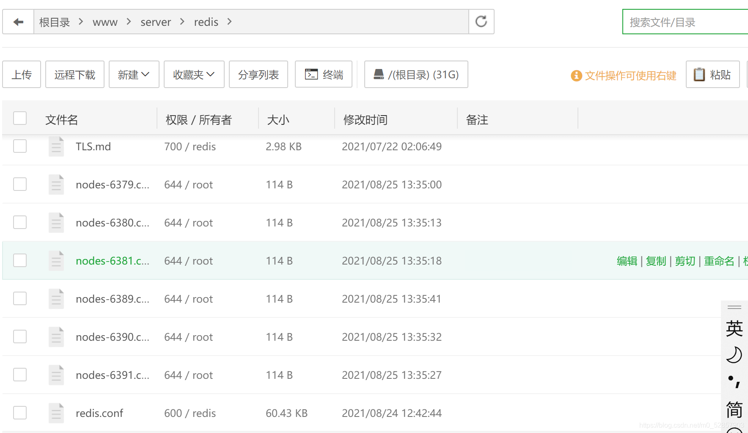Open the terminal via its console icon

[x=311, y=74]
